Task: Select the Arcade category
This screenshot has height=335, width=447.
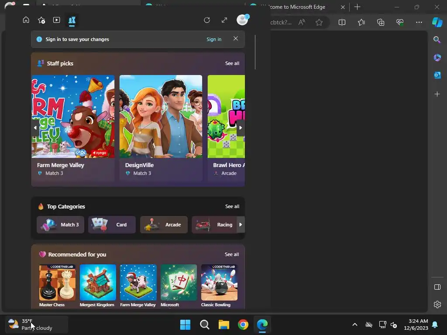Action: [164, 225]
